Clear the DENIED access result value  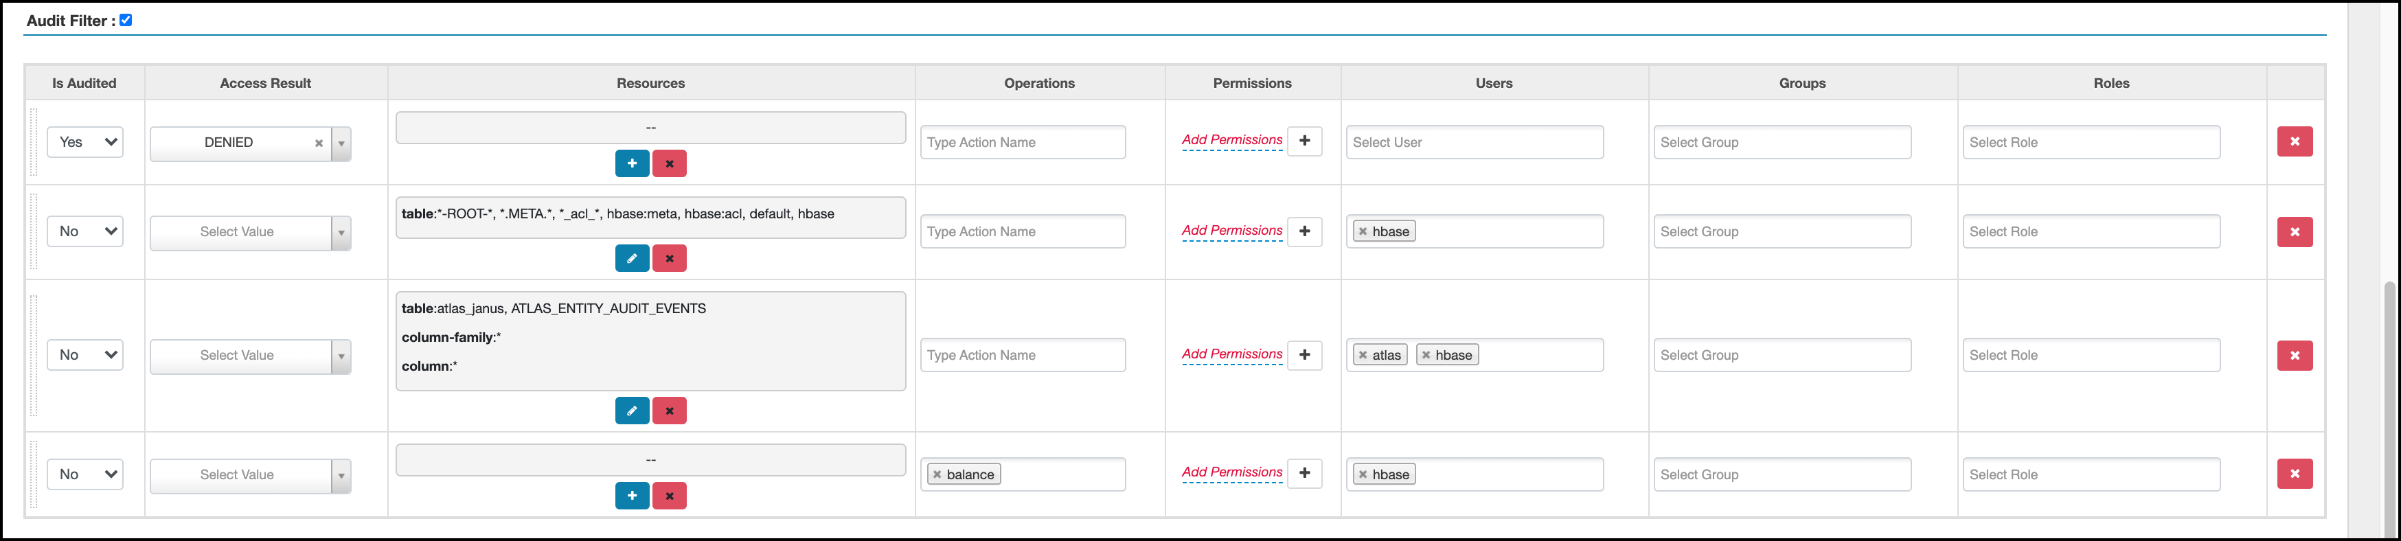(x=319, y=143)
